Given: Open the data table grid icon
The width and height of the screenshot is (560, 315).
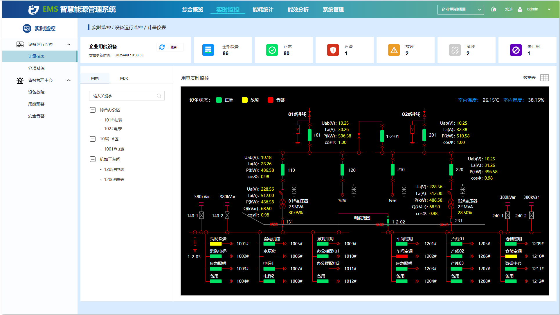Looking at the screenshot, I should tap(545, 78).
